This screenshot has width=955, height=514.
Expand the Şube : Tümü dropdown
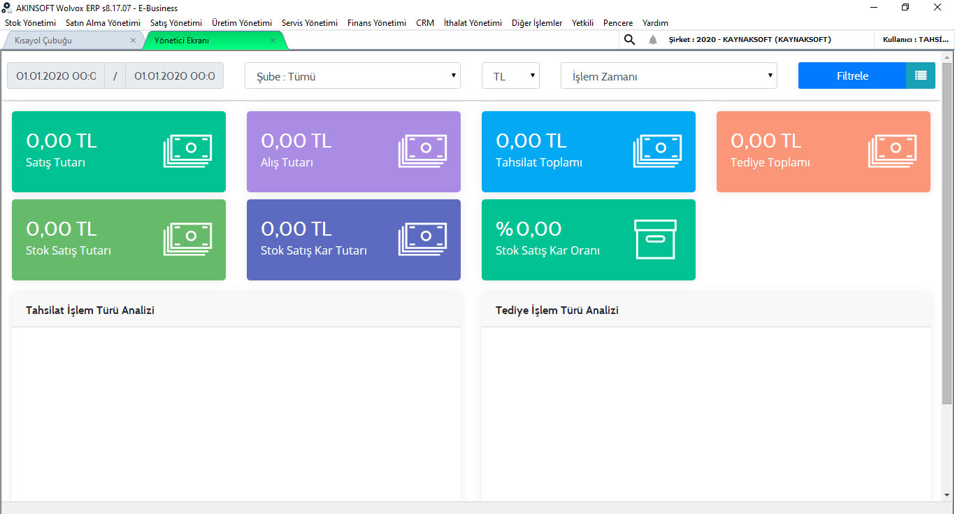[352, 76]
